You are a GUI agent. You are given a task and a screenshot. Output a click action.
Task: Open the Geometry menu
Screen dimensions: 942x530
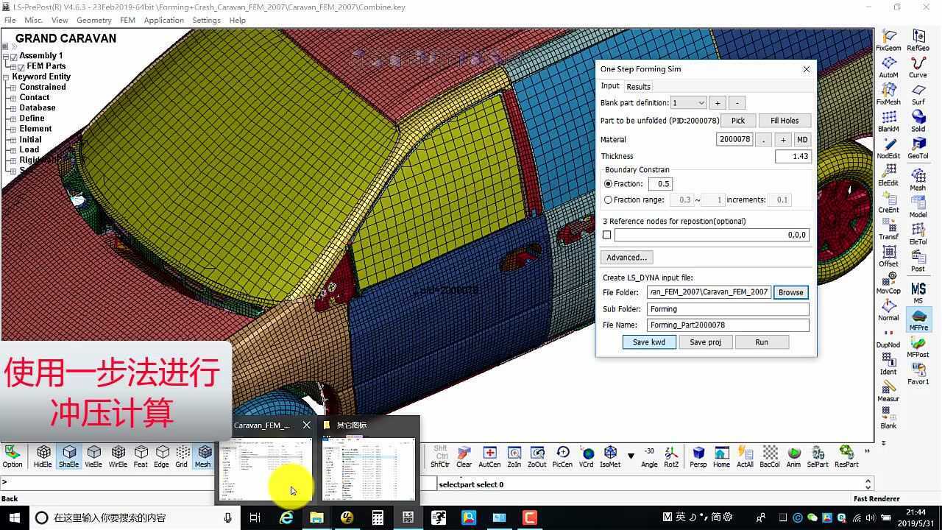pyautogui.click(x=93, y=20)
